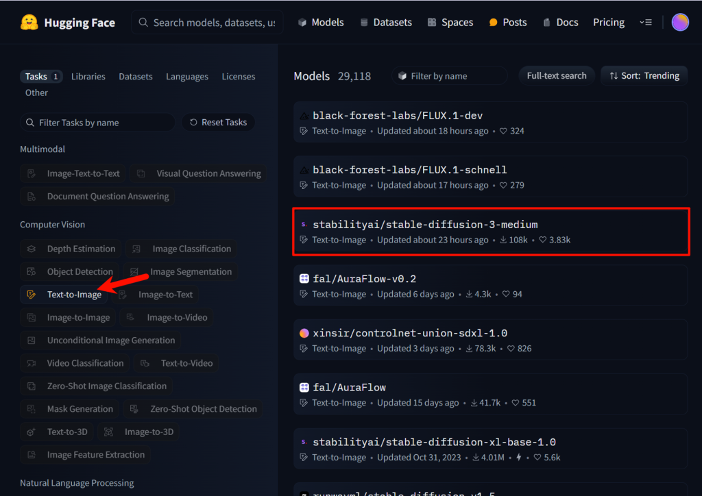
Task: Click the heart icon on FLUX.1-dev
Action: [x=503, y=131]
